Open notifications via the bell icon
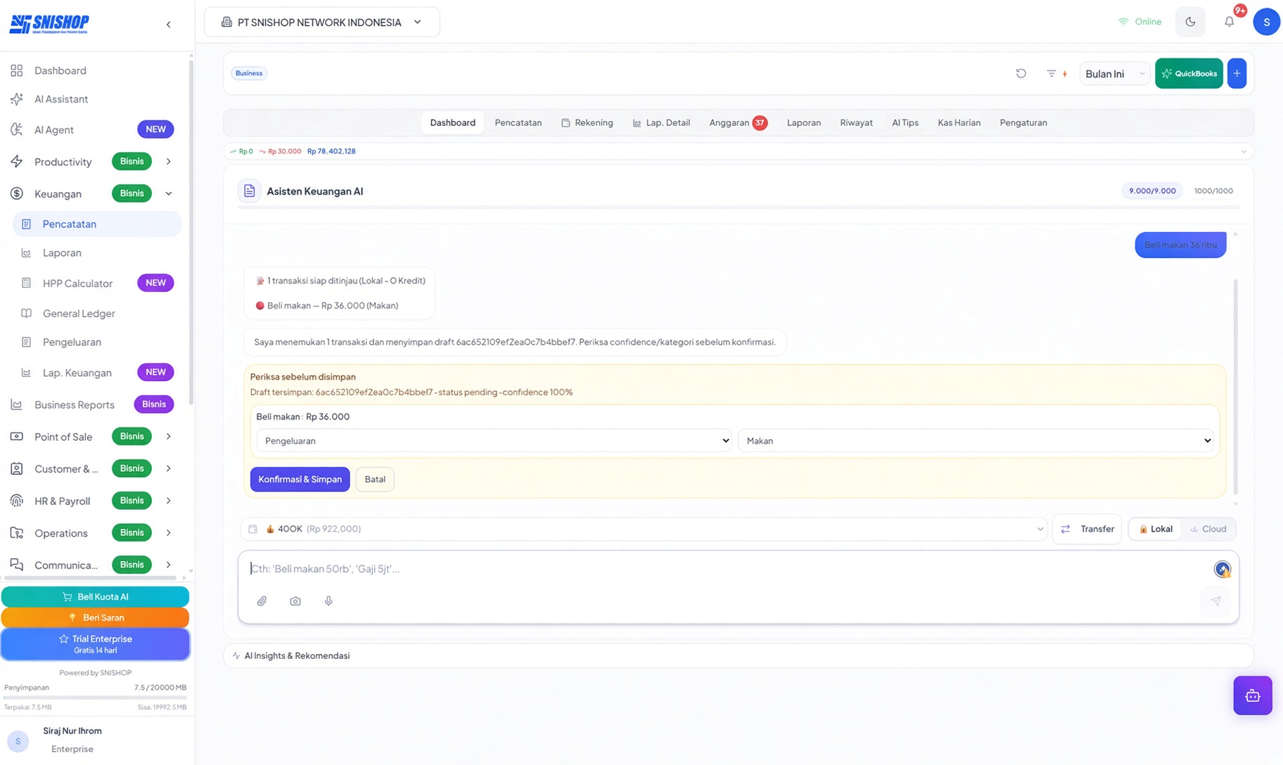Image resolution: width=1283 pixels, height=765 pixels. point(1229,22)
